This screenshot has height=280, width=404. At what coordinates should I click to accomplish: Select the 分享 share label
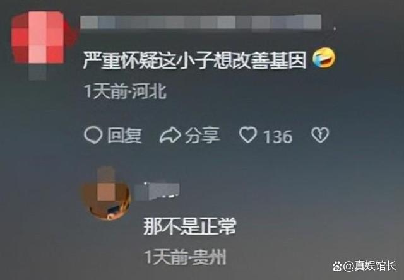click(203, 136)
